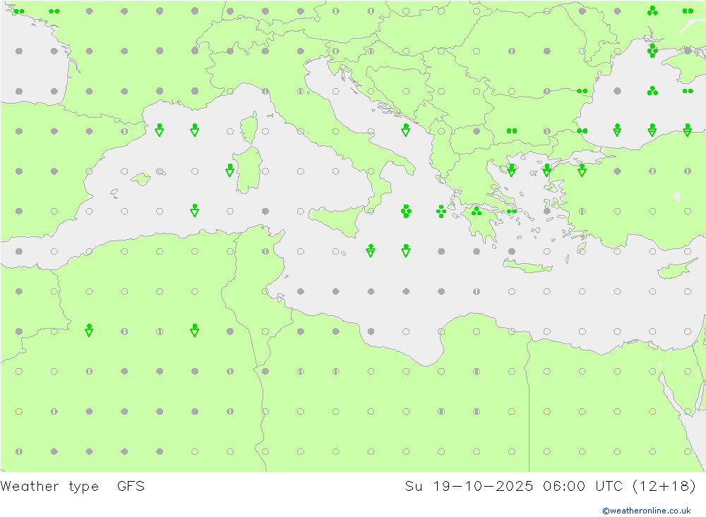The image size is (706, 517).
Task: Click the shower symbol over northwestern Turkey near Marmara
Action: 582,170
